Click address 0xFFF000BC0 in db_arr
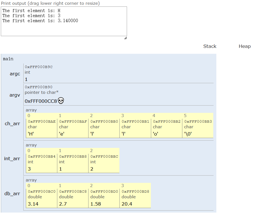Viewport: 263px width, 219px height. pos(42,192)
